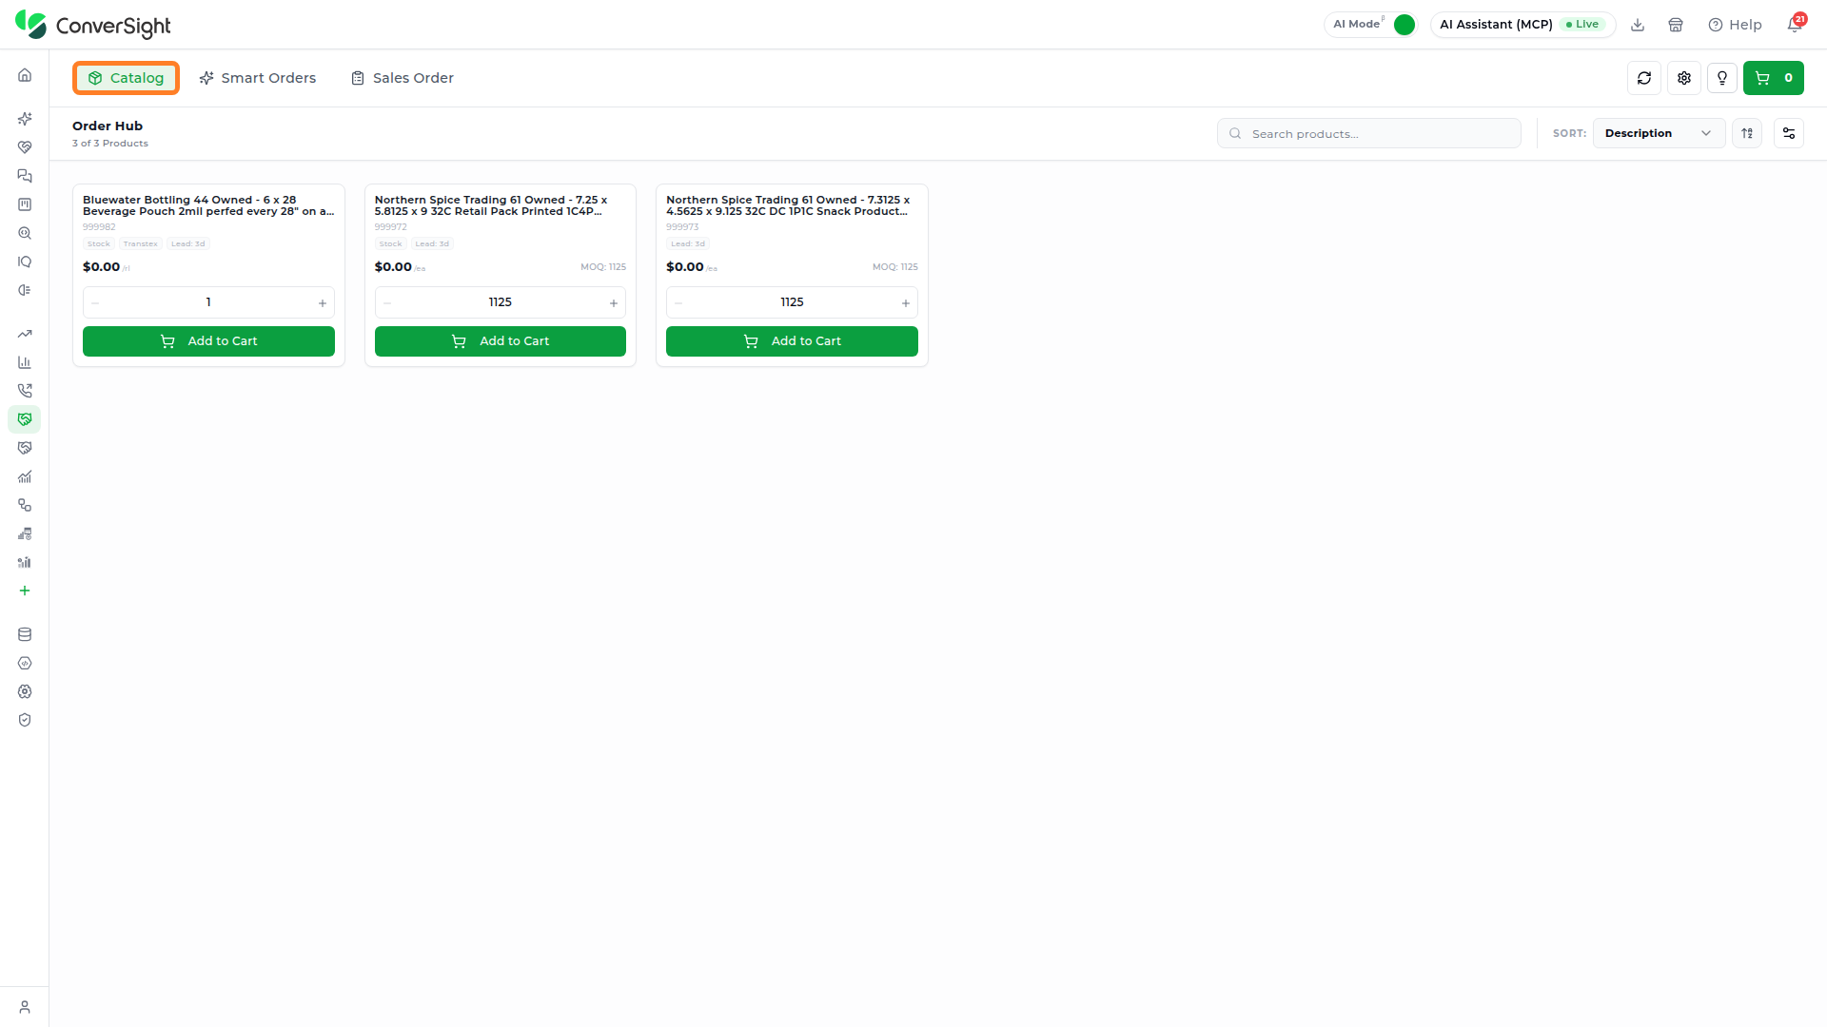
Task: Click the shield security sidebar icon
Action: click(25, 720)
